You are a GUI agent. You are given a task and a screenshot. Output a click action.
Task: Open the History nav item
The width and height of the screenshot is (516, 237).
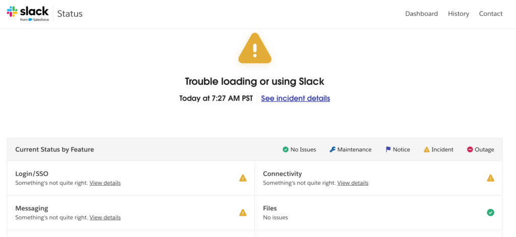click(x=459, y=14)
